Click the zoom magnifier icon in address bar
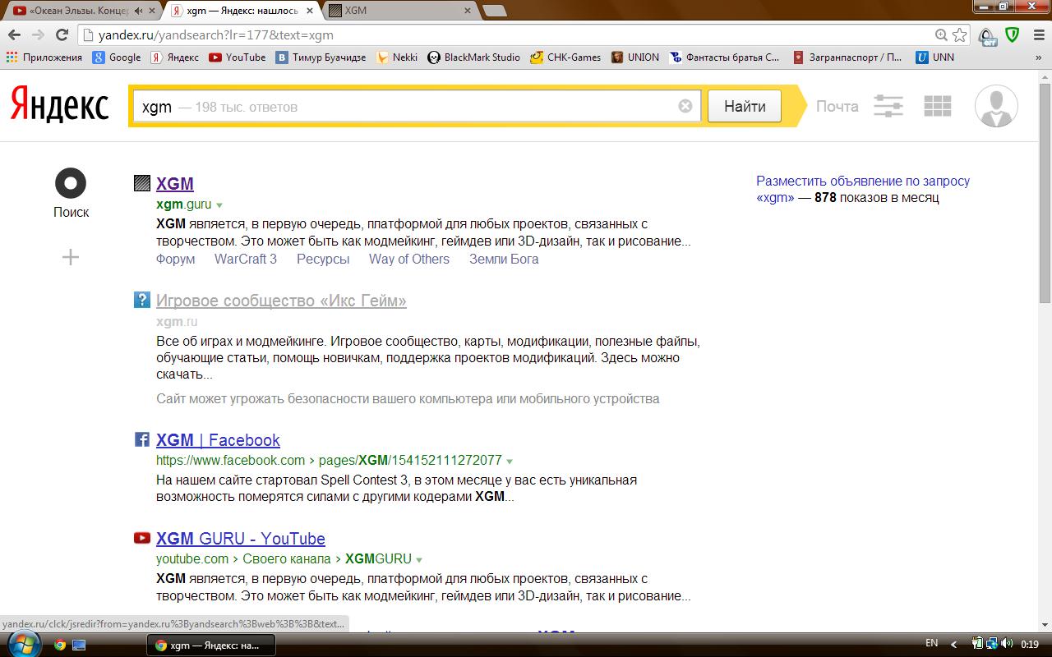1052x657 pixels. (941, 35)
